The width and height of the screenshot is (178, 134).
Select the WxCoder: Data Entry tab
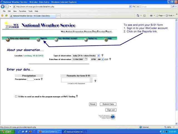[33, 16]
